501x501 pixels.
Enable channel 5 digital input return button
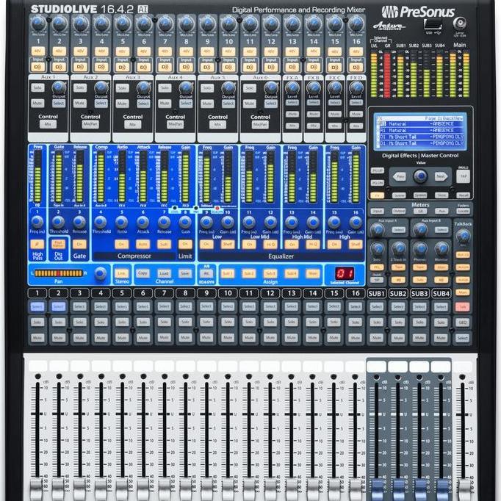click(123, 67)
